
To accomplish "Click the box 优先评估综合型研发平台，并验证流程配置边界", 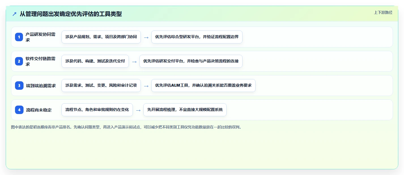I will [197, 37].
